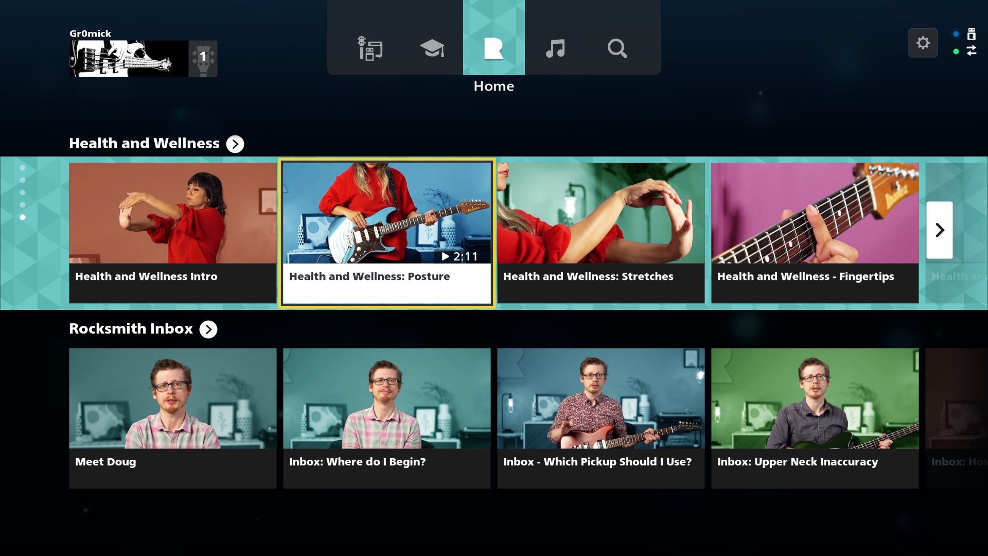
Task: Play the Health and Wellness: Posture video
Action: point(387,233)
